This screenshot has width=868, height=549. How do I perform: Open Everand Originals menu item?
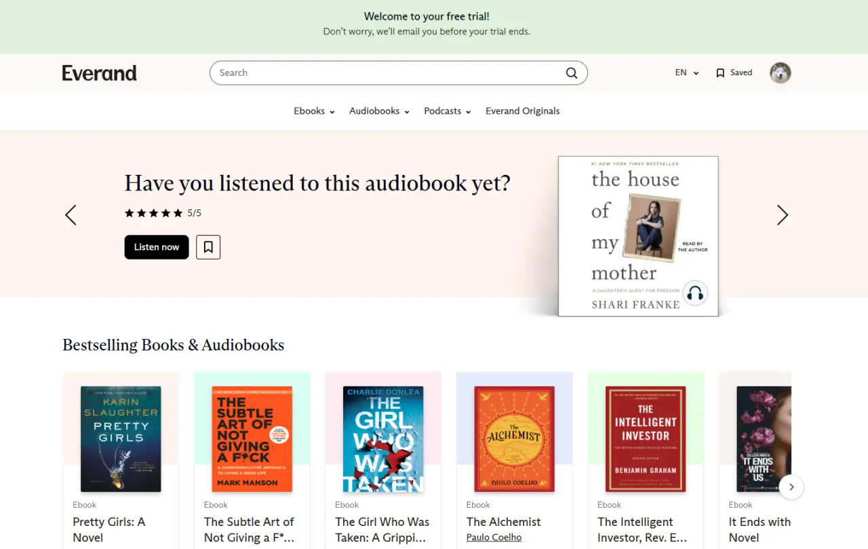tap(523, 111)
